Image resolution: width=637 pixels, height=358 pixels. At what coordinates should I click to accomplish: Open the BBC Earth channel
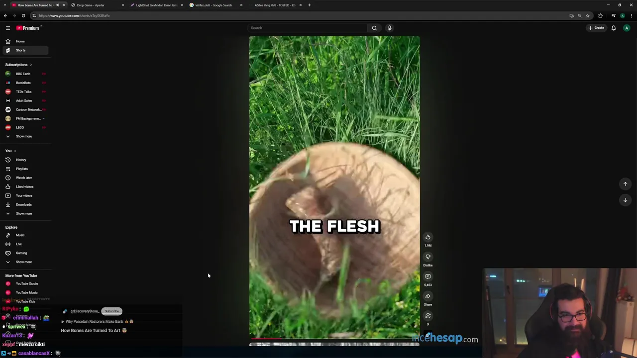[x=24, y=74]
